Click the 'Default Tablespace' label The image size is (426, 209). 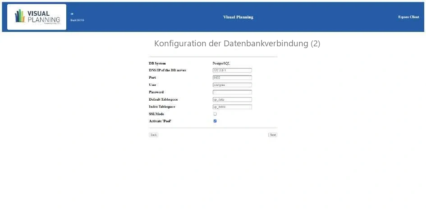tap(163, 99)
